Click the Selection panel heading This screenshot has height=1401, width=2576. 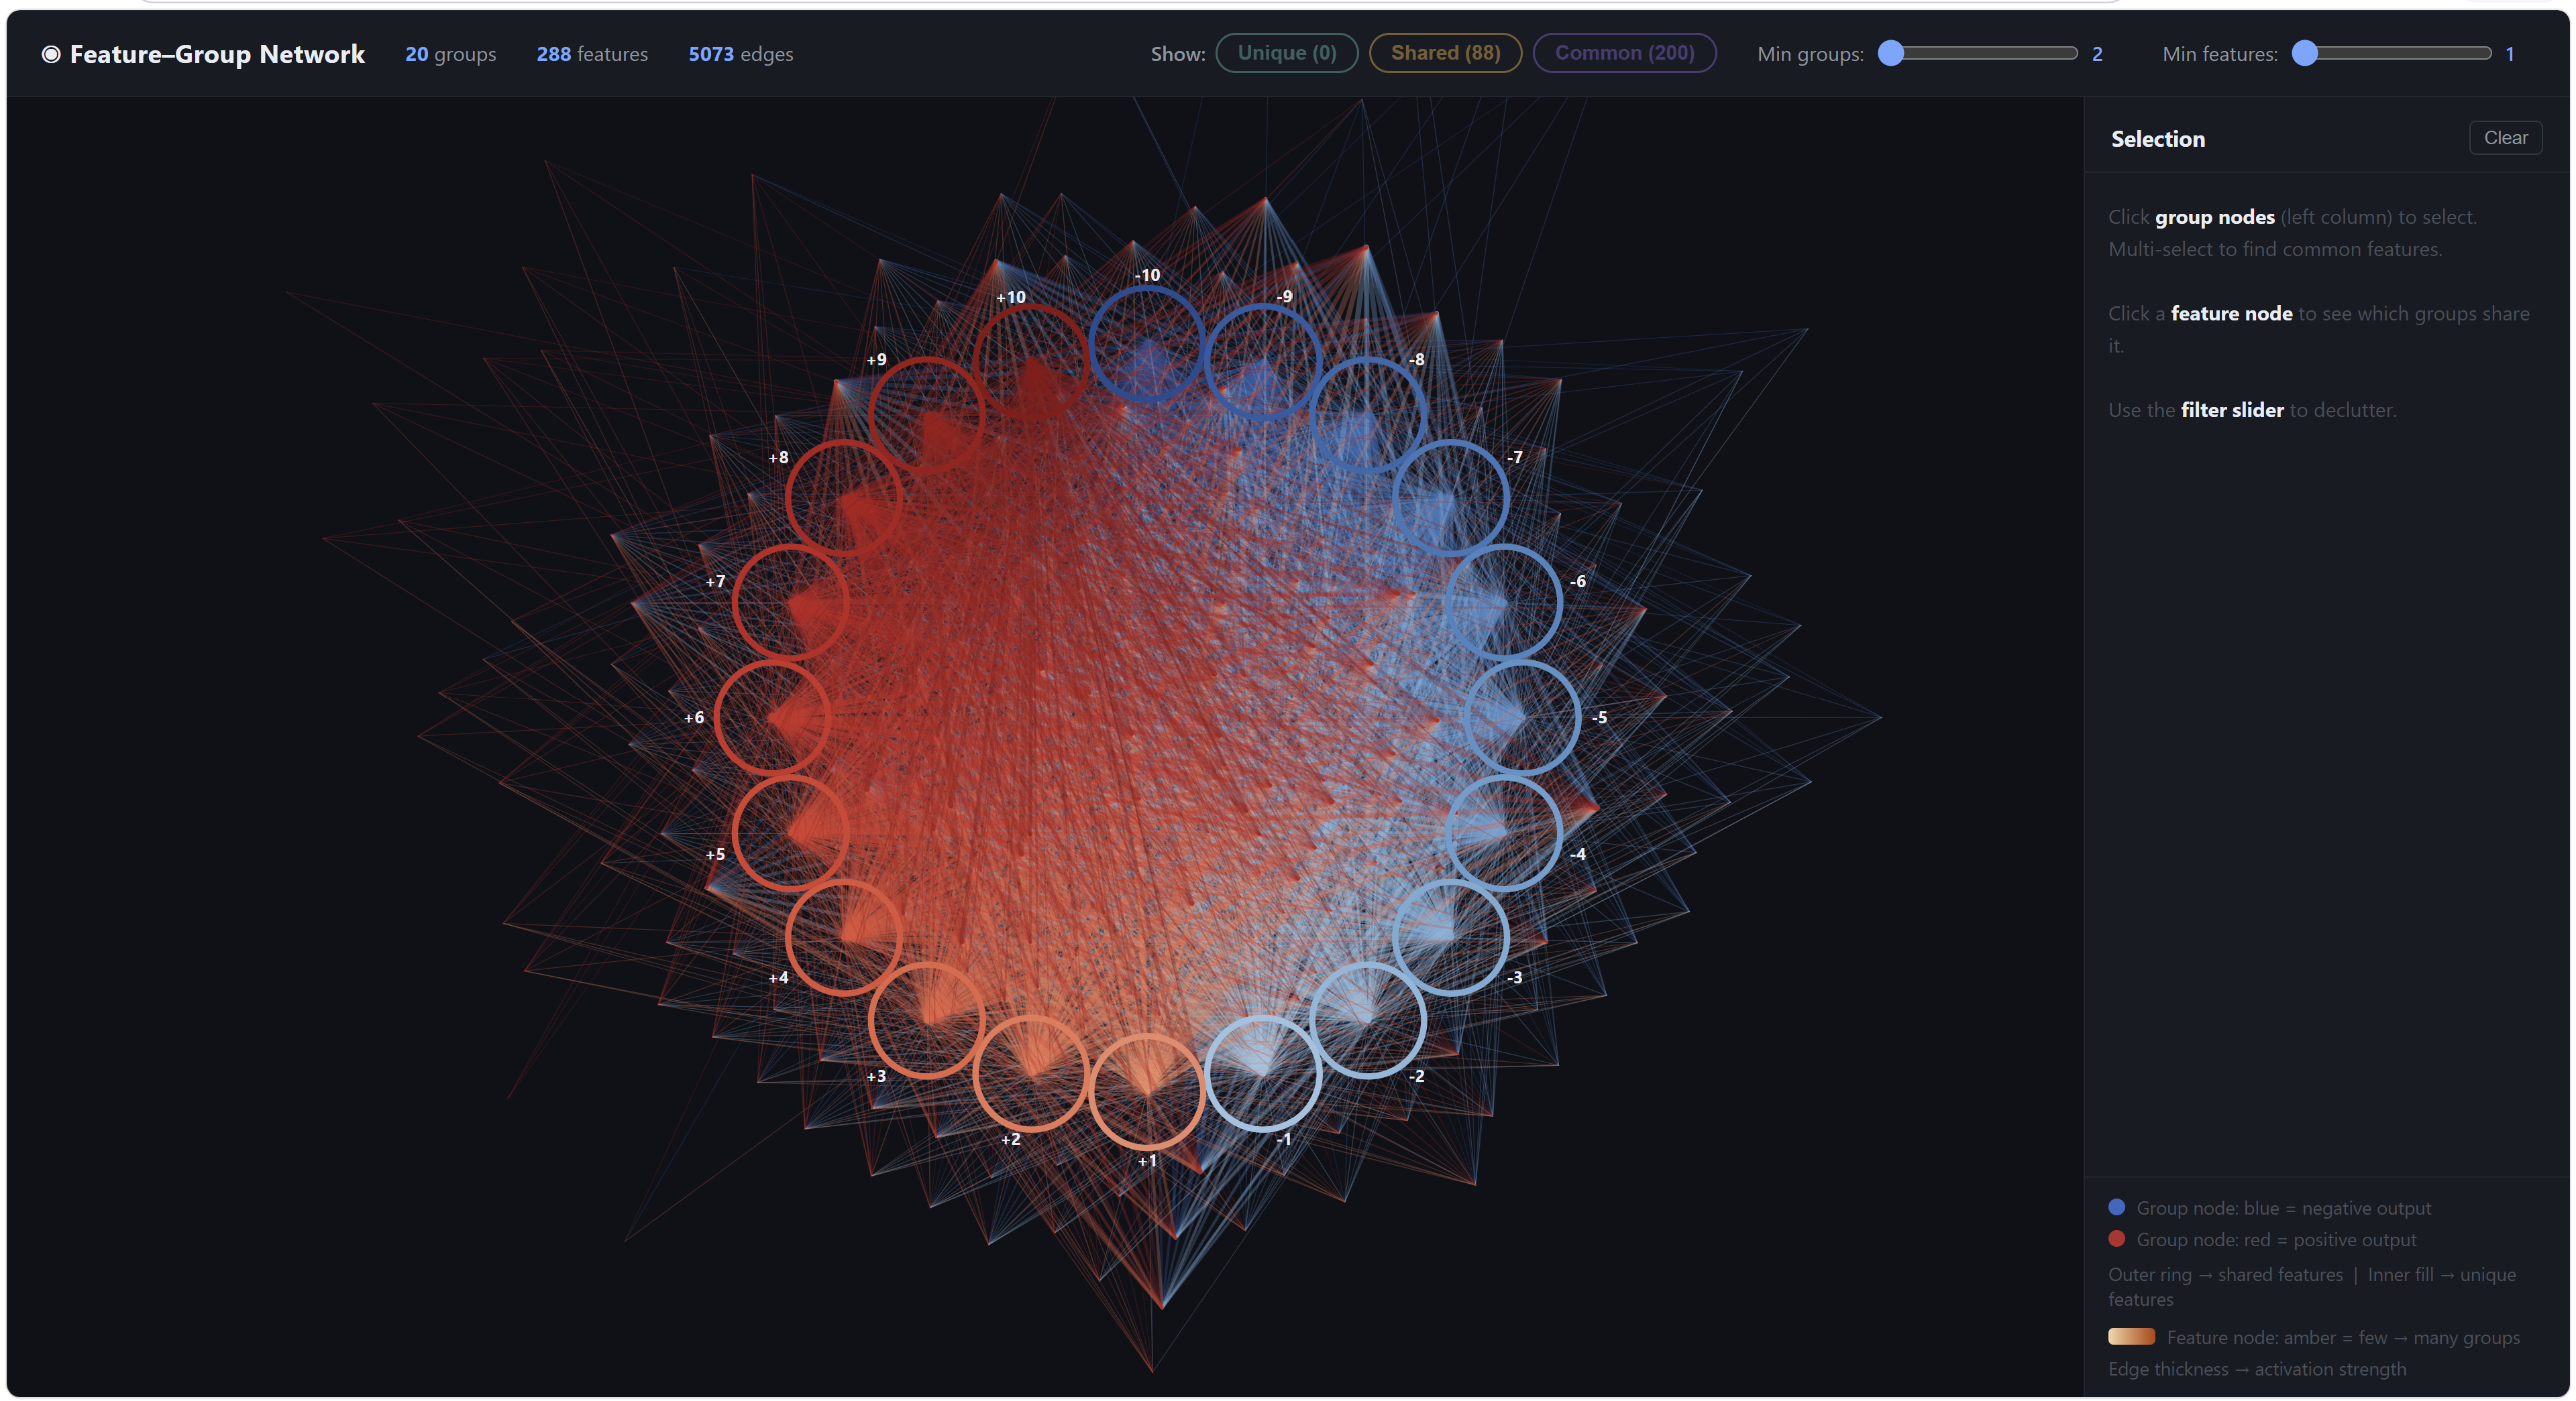(2157, 139)
